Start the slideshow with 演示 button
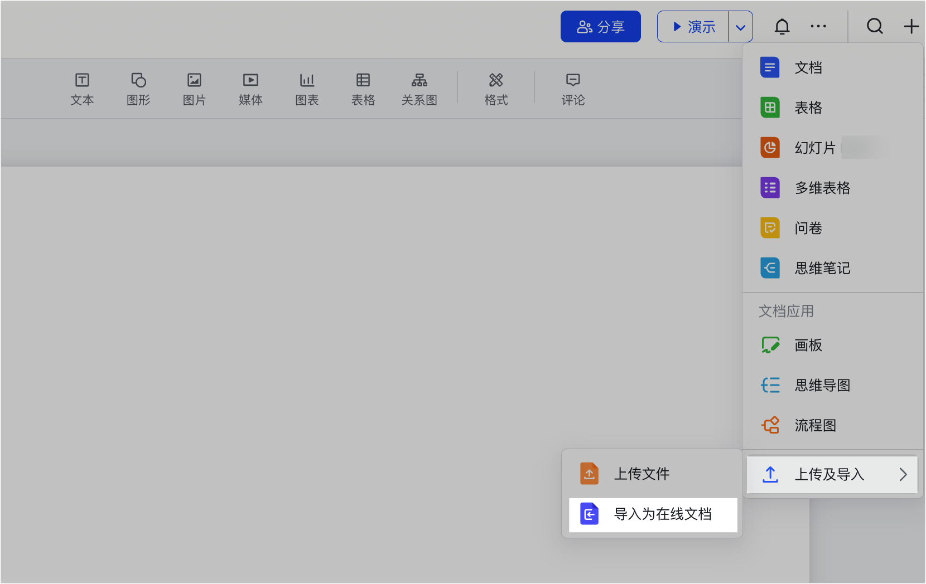Image resolution: width=926 pixels, height=584 pixels. tap(693, 27)
